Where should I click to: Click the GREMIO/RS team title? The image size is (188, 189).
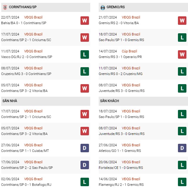(x=116, y=7)
